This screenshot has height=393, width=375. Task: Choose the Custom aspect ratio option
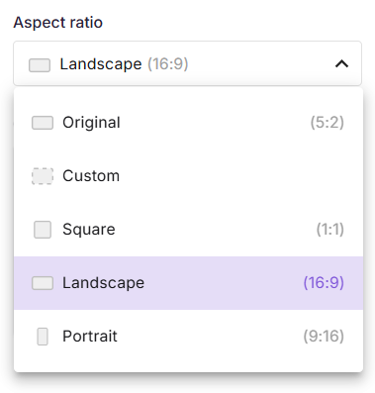tap(188, 176)
